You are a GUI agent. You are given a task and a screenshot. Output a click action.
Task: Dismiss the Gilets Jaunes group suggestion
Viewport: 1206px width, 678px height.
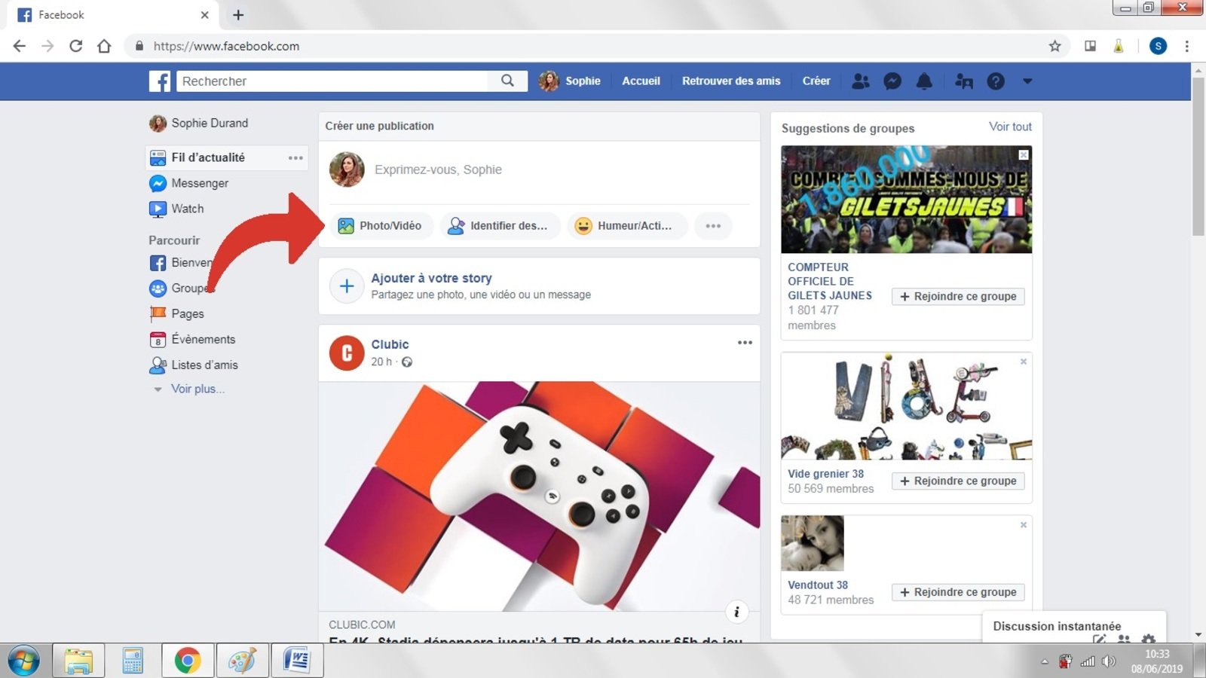tap(1024, 154)
